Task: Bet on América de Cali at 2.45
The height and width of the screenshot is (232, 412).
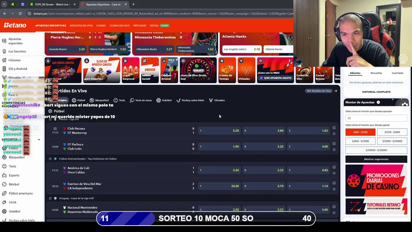Action: (x=219, y=170)
